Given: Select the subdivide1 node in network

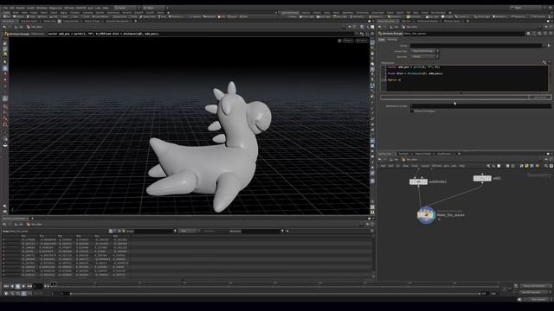Looking at the screenshot, I should click(x=418, y=181).
